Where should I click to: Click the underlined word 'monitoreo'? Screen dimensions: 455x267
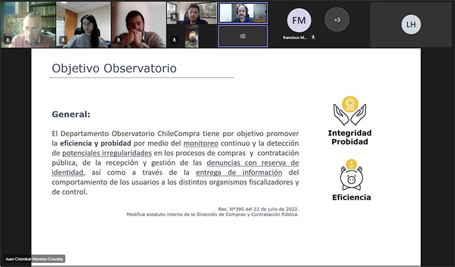pos(201,143)
